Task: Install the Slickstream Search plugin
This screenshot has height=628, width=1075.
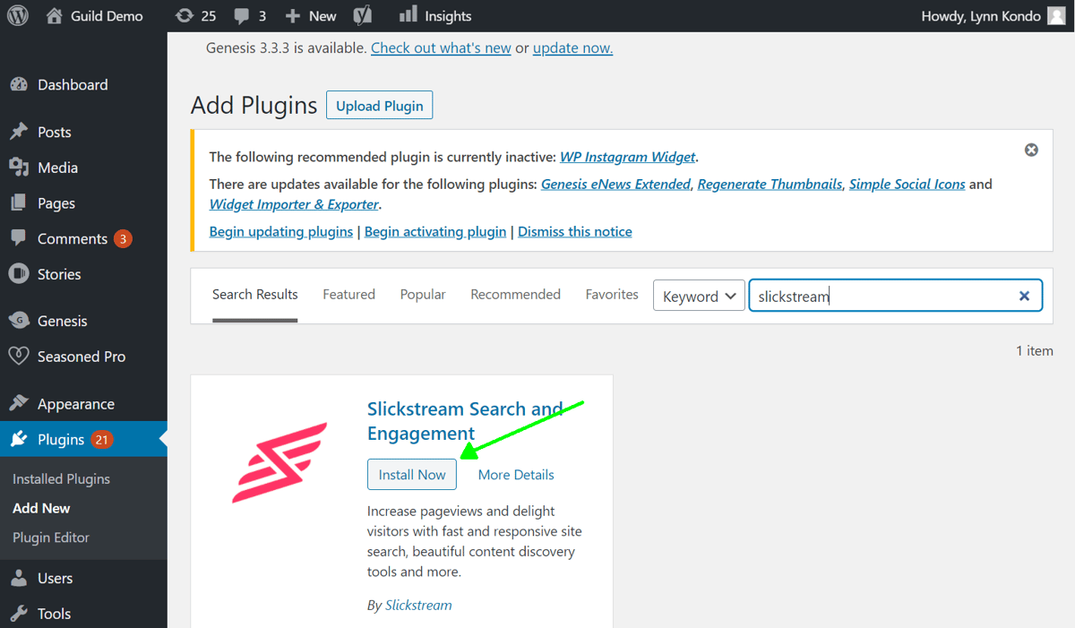Action: (x=411, y=474)
